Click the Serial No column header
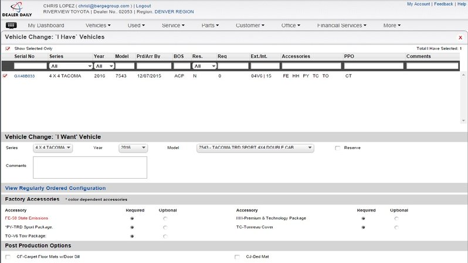 pyautogui.click(x=24, y=56)
